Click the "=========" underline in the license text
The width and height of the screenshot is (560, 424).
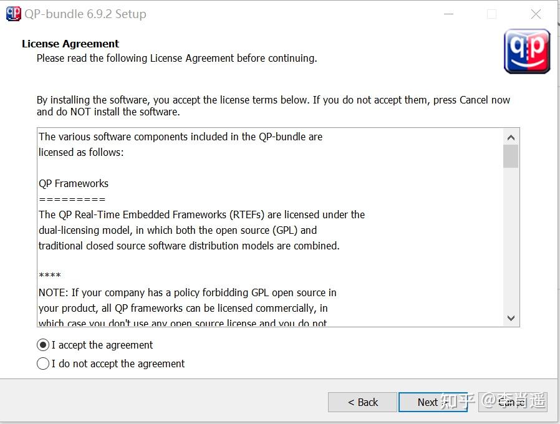coord(72,200)
